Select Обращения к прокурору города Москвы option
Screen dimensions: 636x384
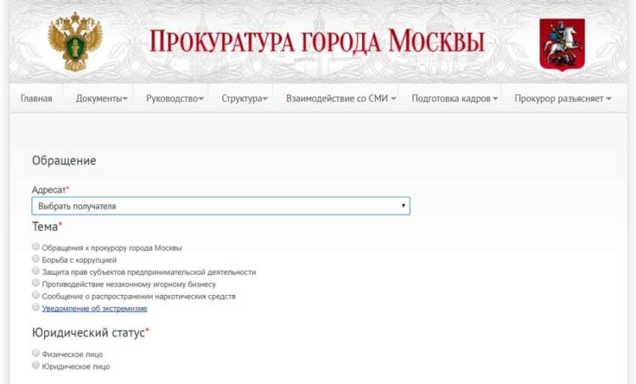click(x=36, y=248)
